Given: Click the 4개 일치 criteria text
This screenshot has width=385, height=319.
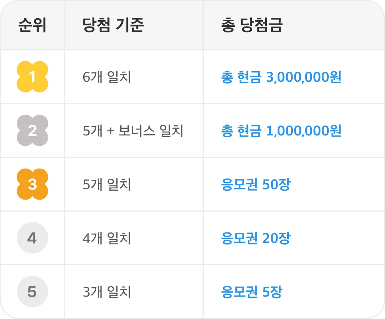Looking at the screenshot, I should tap(107, 238).
